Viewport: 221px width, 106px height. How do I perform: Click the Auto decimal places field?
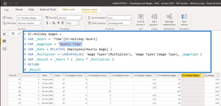pyautogui.click(x=71, y=23)
